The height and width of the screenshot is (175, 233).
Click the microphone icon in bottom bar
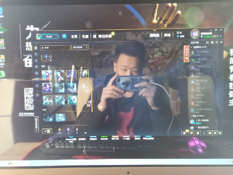click(204, 133)
